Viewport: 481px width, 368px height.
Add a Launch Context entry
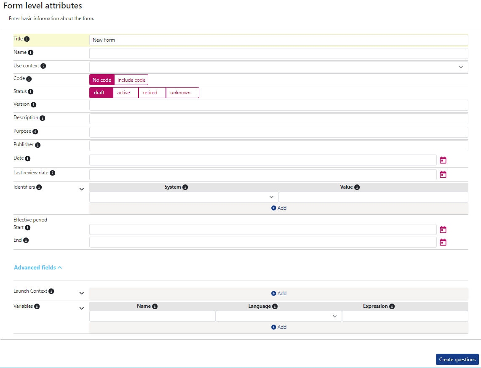click(x=278, y=293)
